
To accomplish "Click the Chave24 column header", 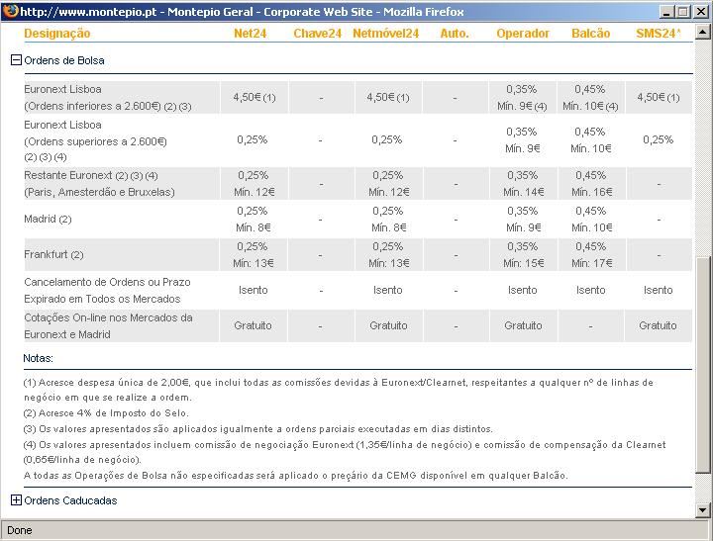I will (x=317, y=34).
